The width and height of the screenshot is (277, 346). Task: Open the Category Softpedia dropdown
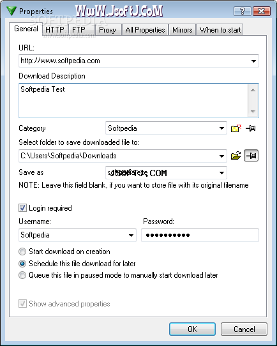pos(221,128)
